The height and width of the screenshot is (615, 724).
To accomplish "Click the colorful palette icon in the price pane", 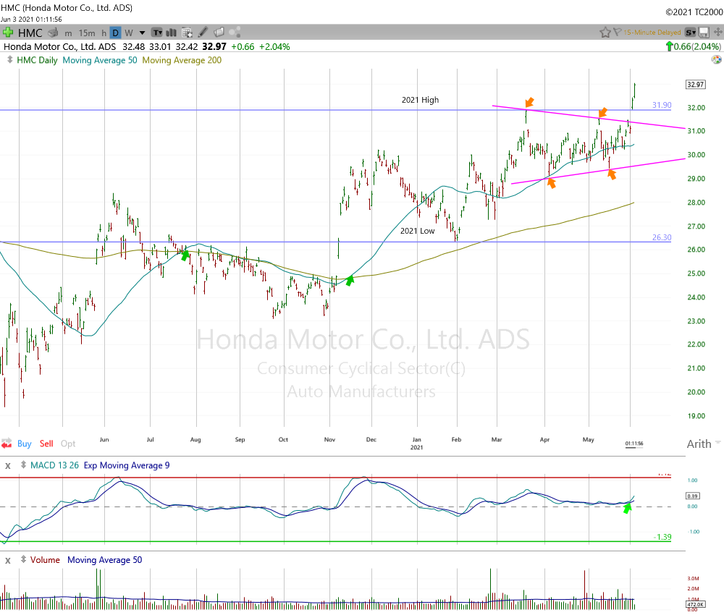I will [x=716, y=59].
